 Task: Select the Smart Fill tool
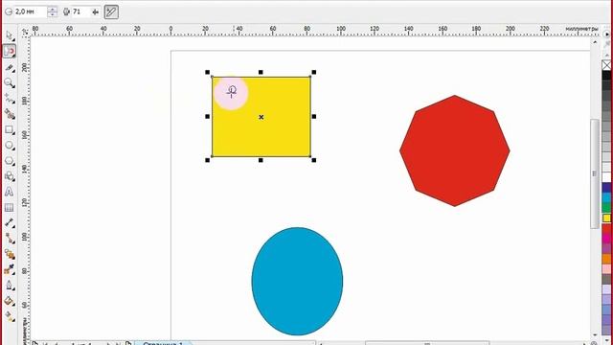pos(10,114)
